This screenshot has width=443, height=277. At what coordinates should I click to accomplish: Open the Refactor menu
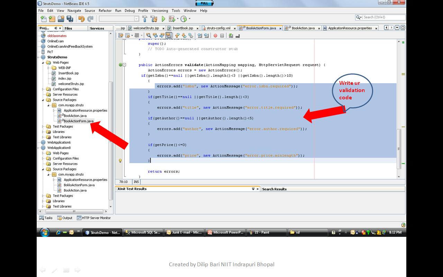(105, 10)
